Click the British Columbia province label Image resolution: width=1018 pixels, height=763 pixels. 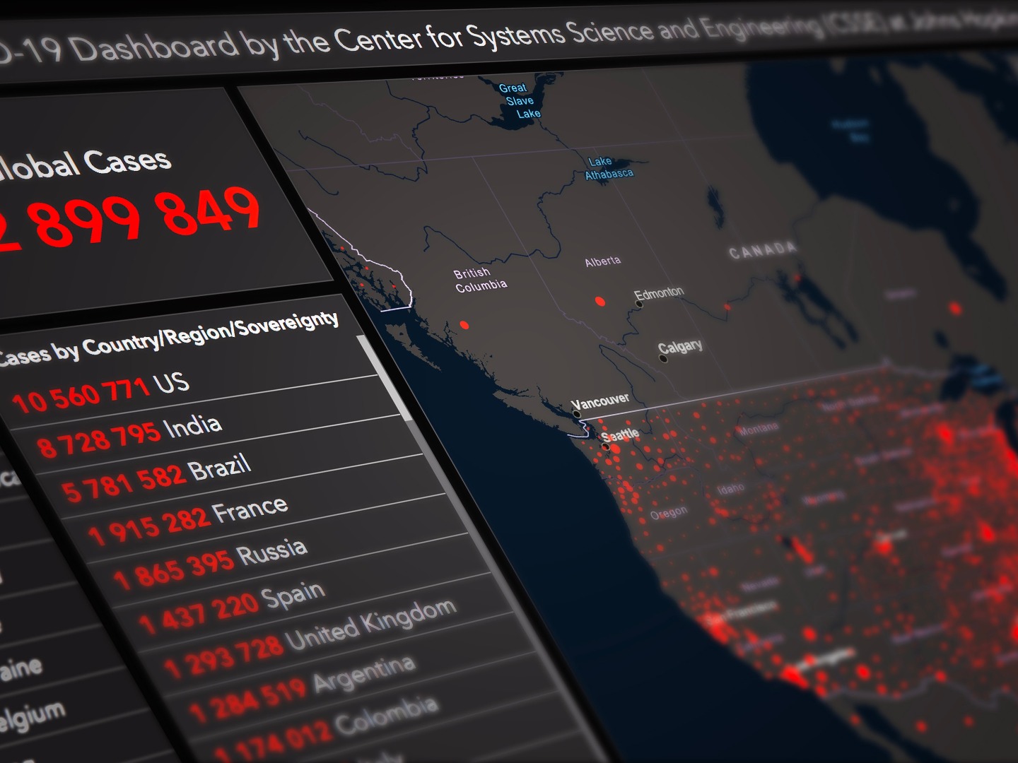(x=481, y=280)
